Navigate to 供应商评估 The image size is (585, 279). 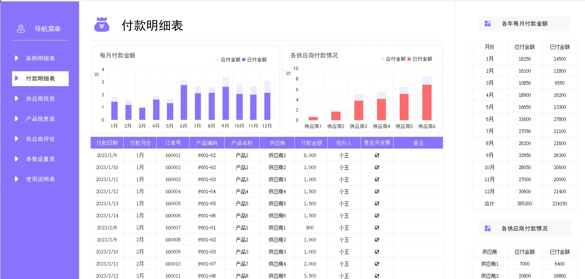[x=40, y=139]
